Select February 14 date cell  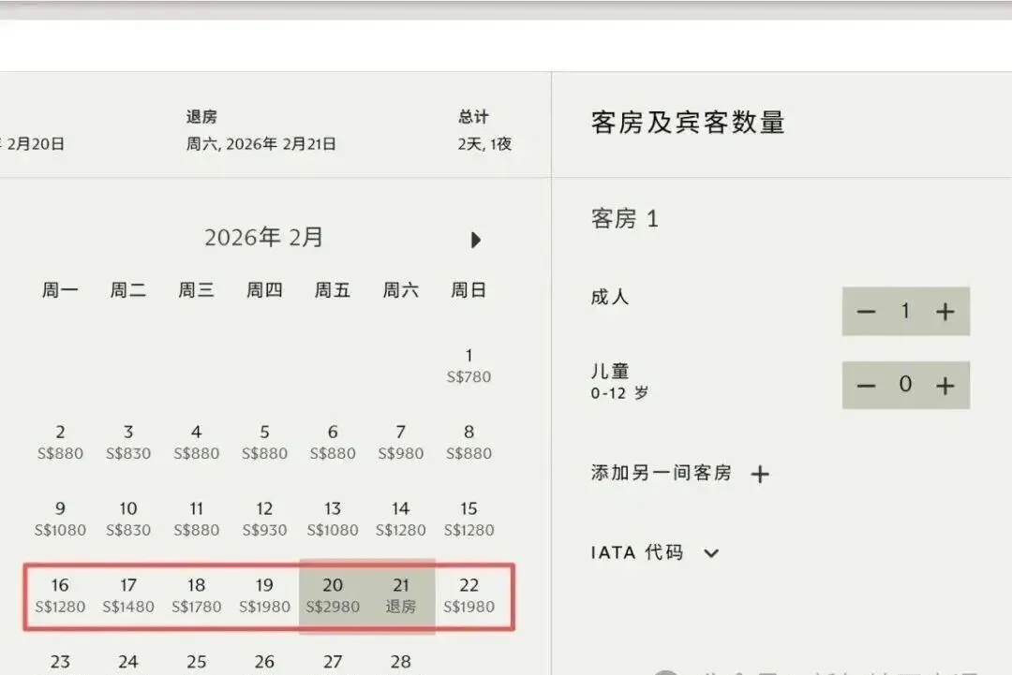[x=401, y=519]
